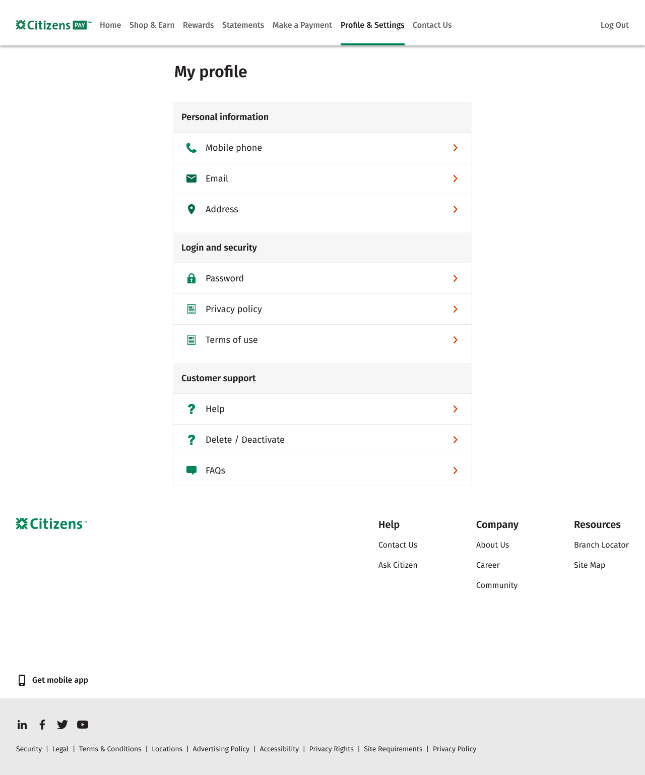Open Branch Locator under Resources

tap(601, 545)
